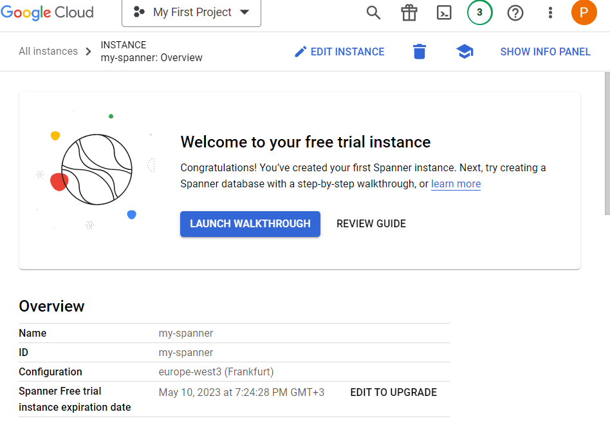This screenshot has width=610, height=432.
Task: Click the orange P account avatar
Action: click(584, 12)
